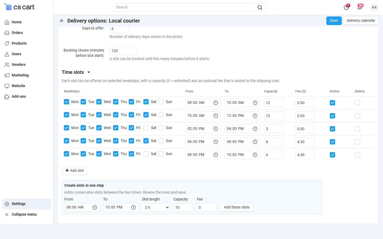Uncheck Mon for the 06:00 PM slot
383x239 pixels.
pyautogui.click(x=66, y=141)
